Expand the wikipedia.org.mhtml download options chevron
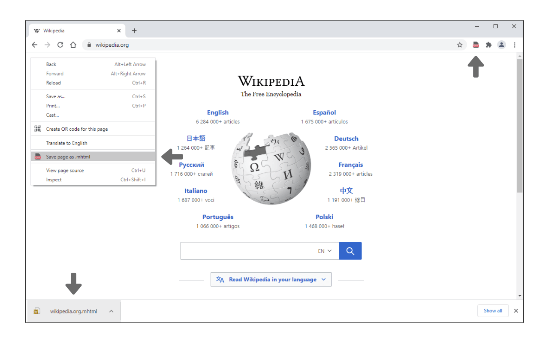 (111, 311)
